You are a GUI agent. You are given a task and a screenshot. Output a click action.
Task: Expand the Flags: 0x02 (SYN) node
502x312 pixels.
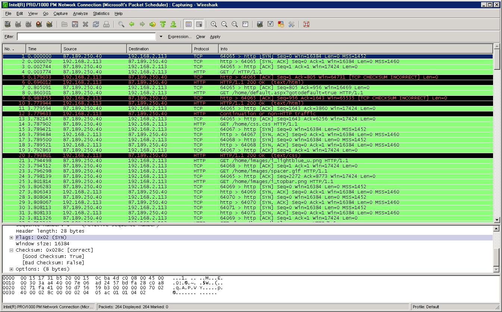pos(11,237)
